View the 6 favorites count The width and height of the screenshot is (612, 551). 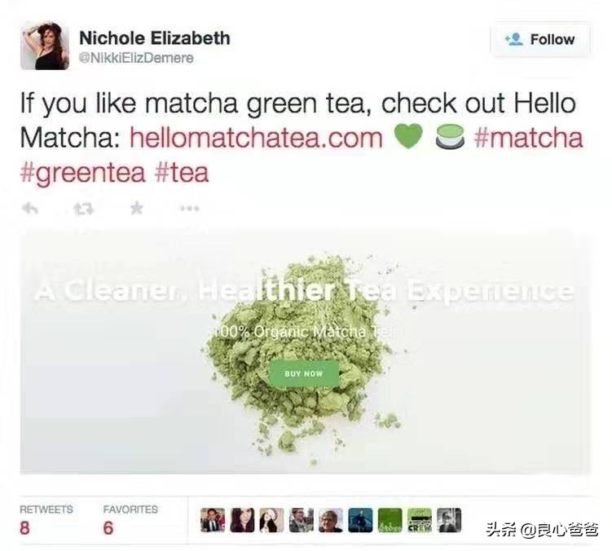[x=108, y=528]
